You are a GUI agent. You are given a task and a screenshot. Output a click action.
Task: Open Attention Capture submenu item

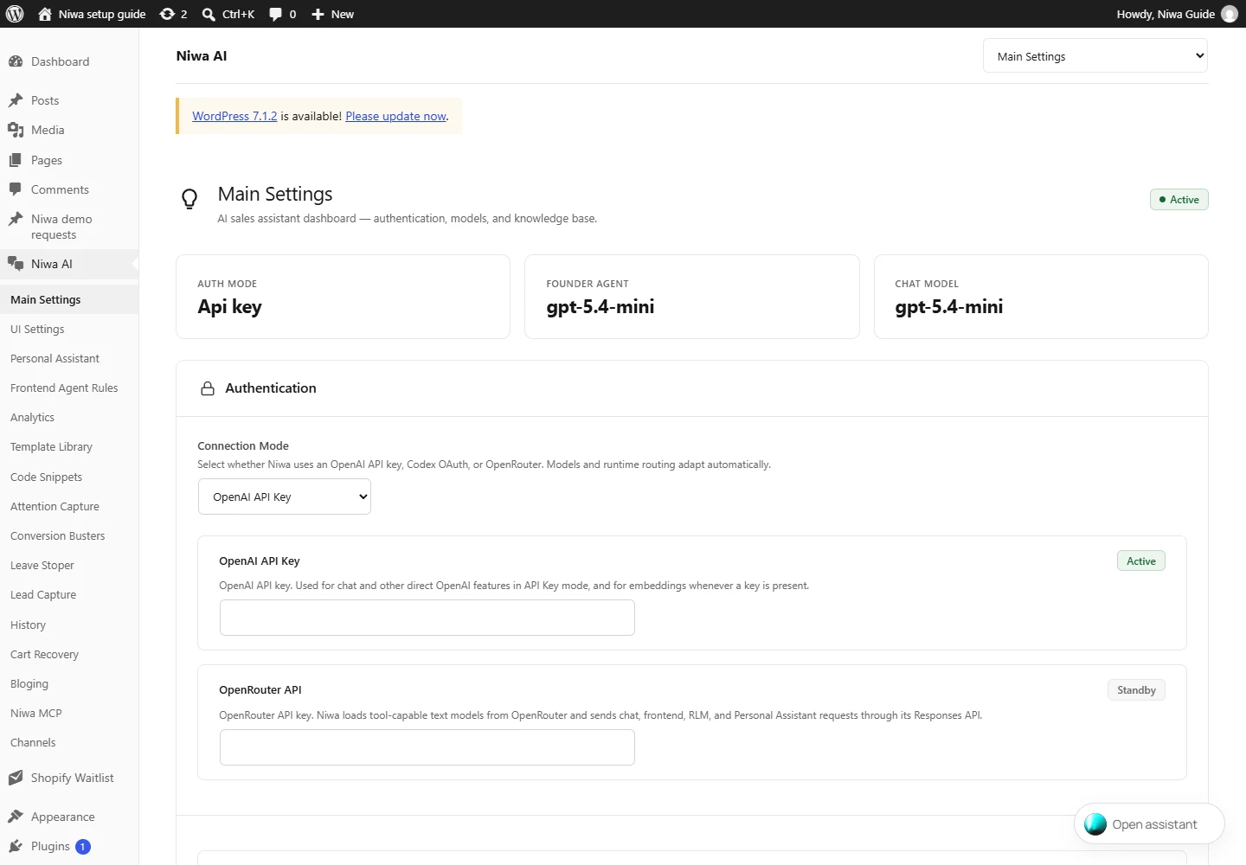(x=55, y=506)
